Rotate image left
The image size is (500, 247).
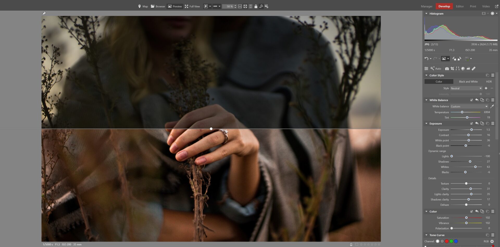point(454,58)
